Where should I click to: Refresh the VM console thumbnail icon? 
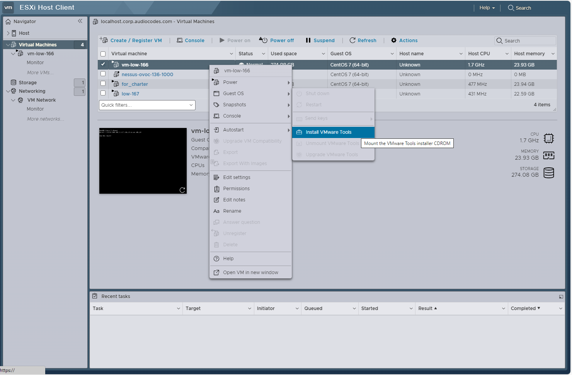tap(182, 190)
